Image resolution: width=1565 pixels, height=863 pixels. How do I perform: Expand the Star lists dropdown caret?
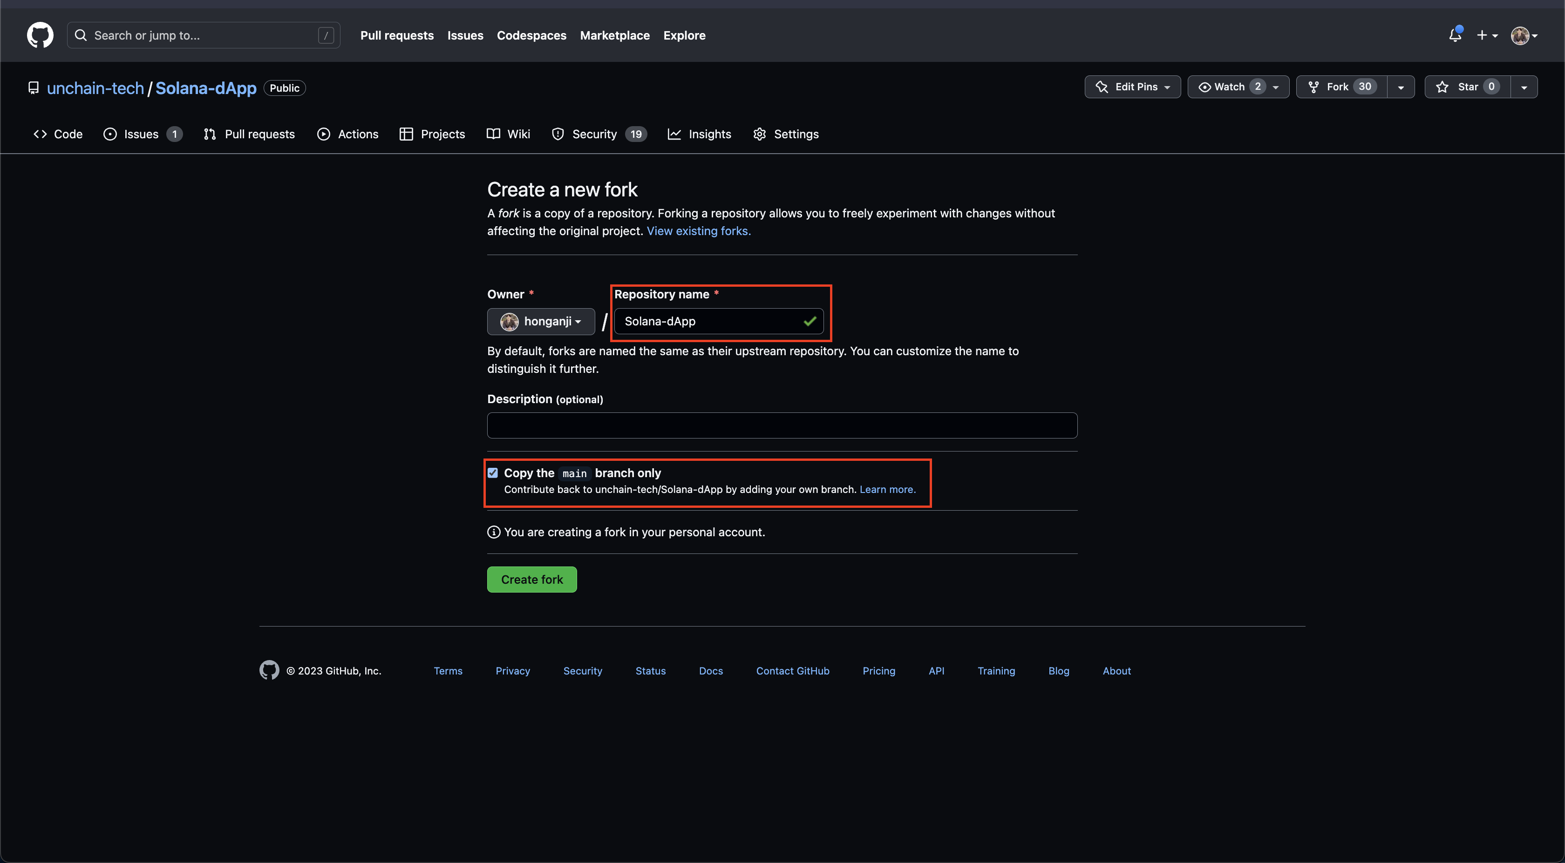pos(1524,87)
